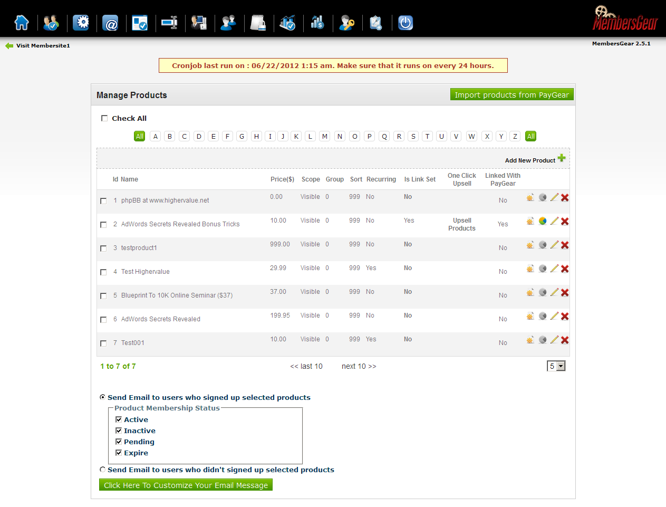Open the businessman with computer toolbar icon
This screenshot has width=666, height=507.
[x=199, y=23]
